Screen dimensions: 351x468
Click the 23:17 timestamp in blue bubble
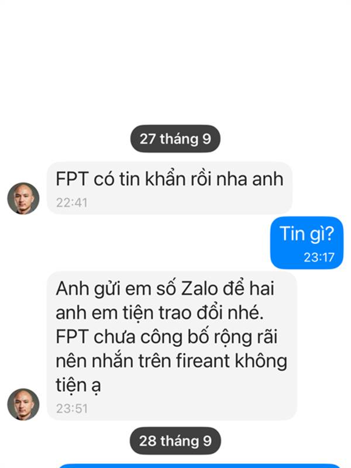[319, 257]
